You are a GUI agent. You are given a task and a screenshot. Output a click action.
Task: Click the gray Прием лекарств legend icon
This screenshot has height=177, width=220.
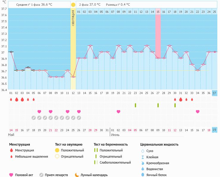[41, 175]
